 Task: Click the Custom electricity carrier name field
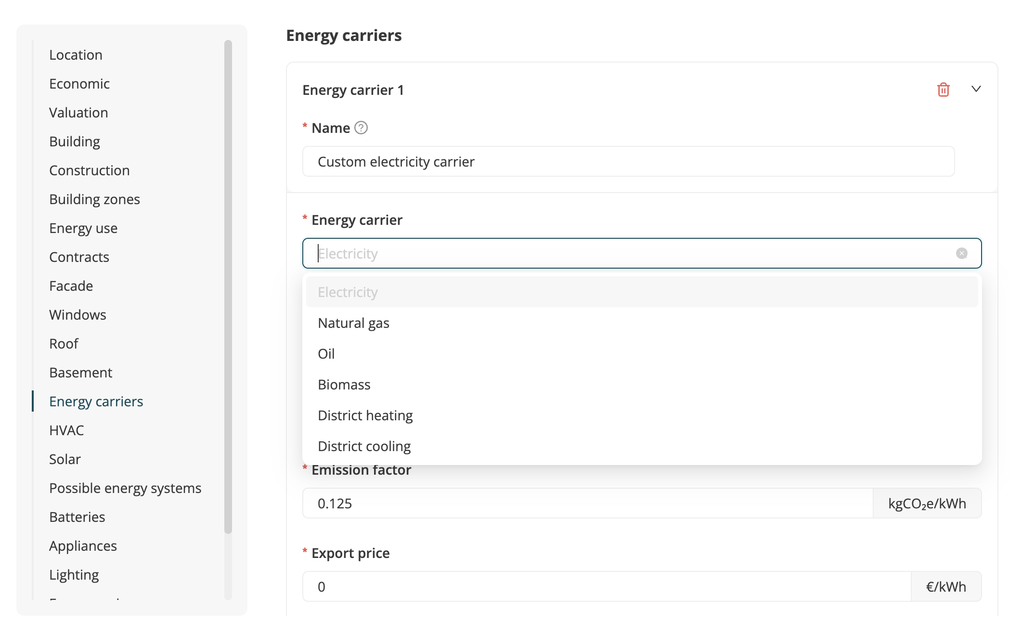(x=628, y=162)
